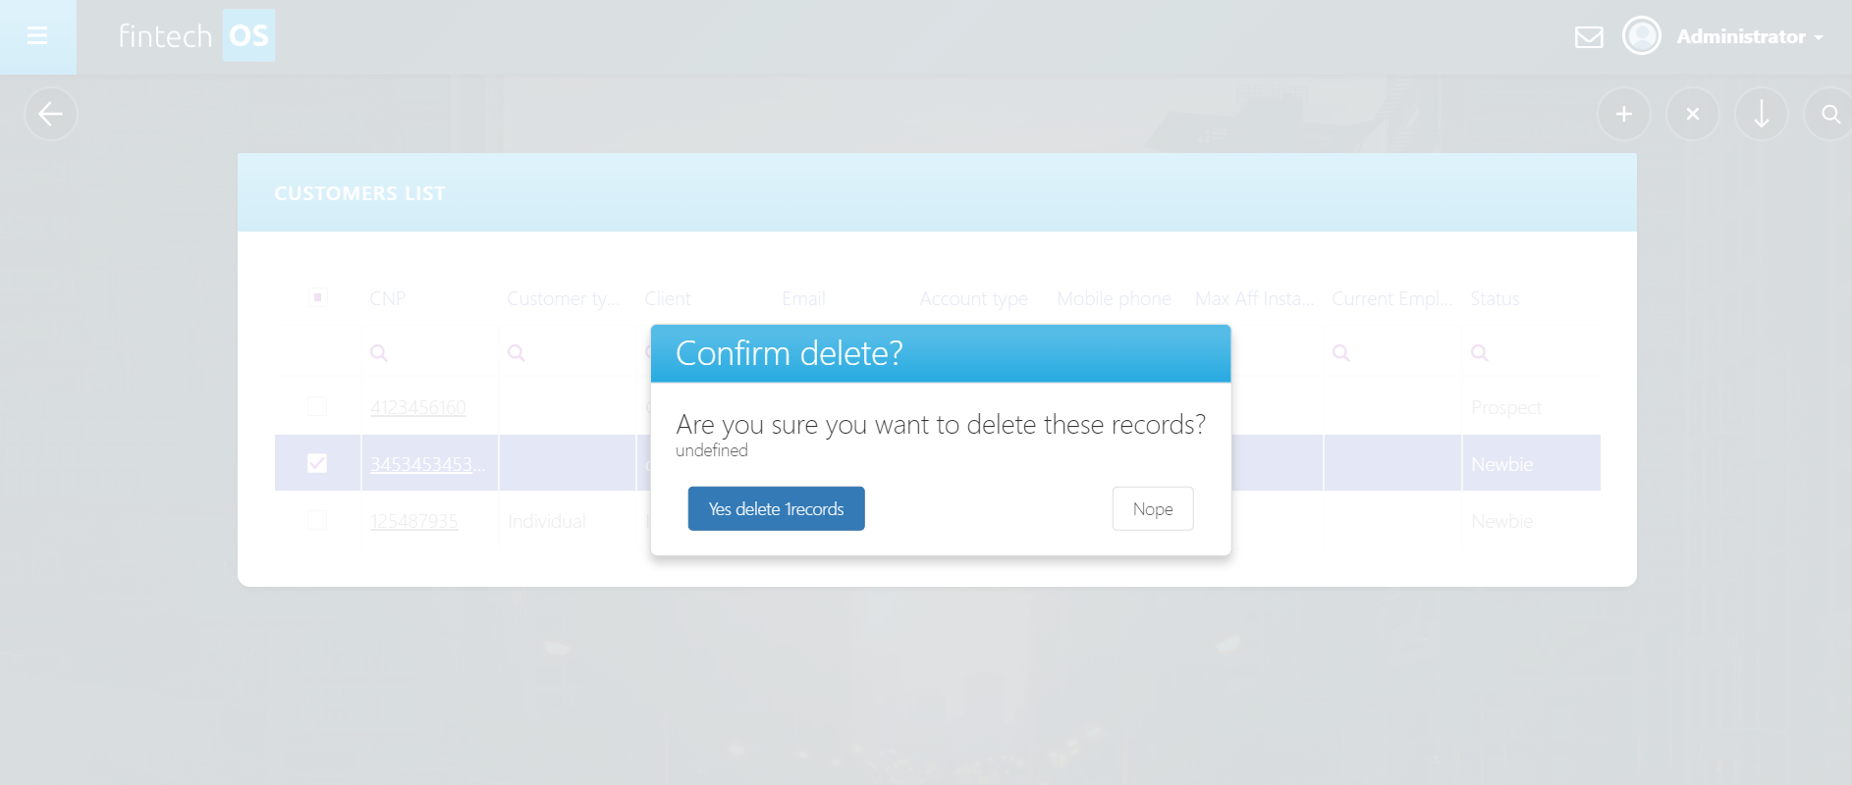Toggle the select-all checkbox in table header

point(317,297)
